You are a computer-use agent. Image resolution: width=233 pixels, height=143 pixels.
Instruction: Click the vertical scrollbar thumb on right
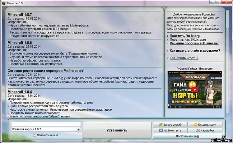point(227,19)
